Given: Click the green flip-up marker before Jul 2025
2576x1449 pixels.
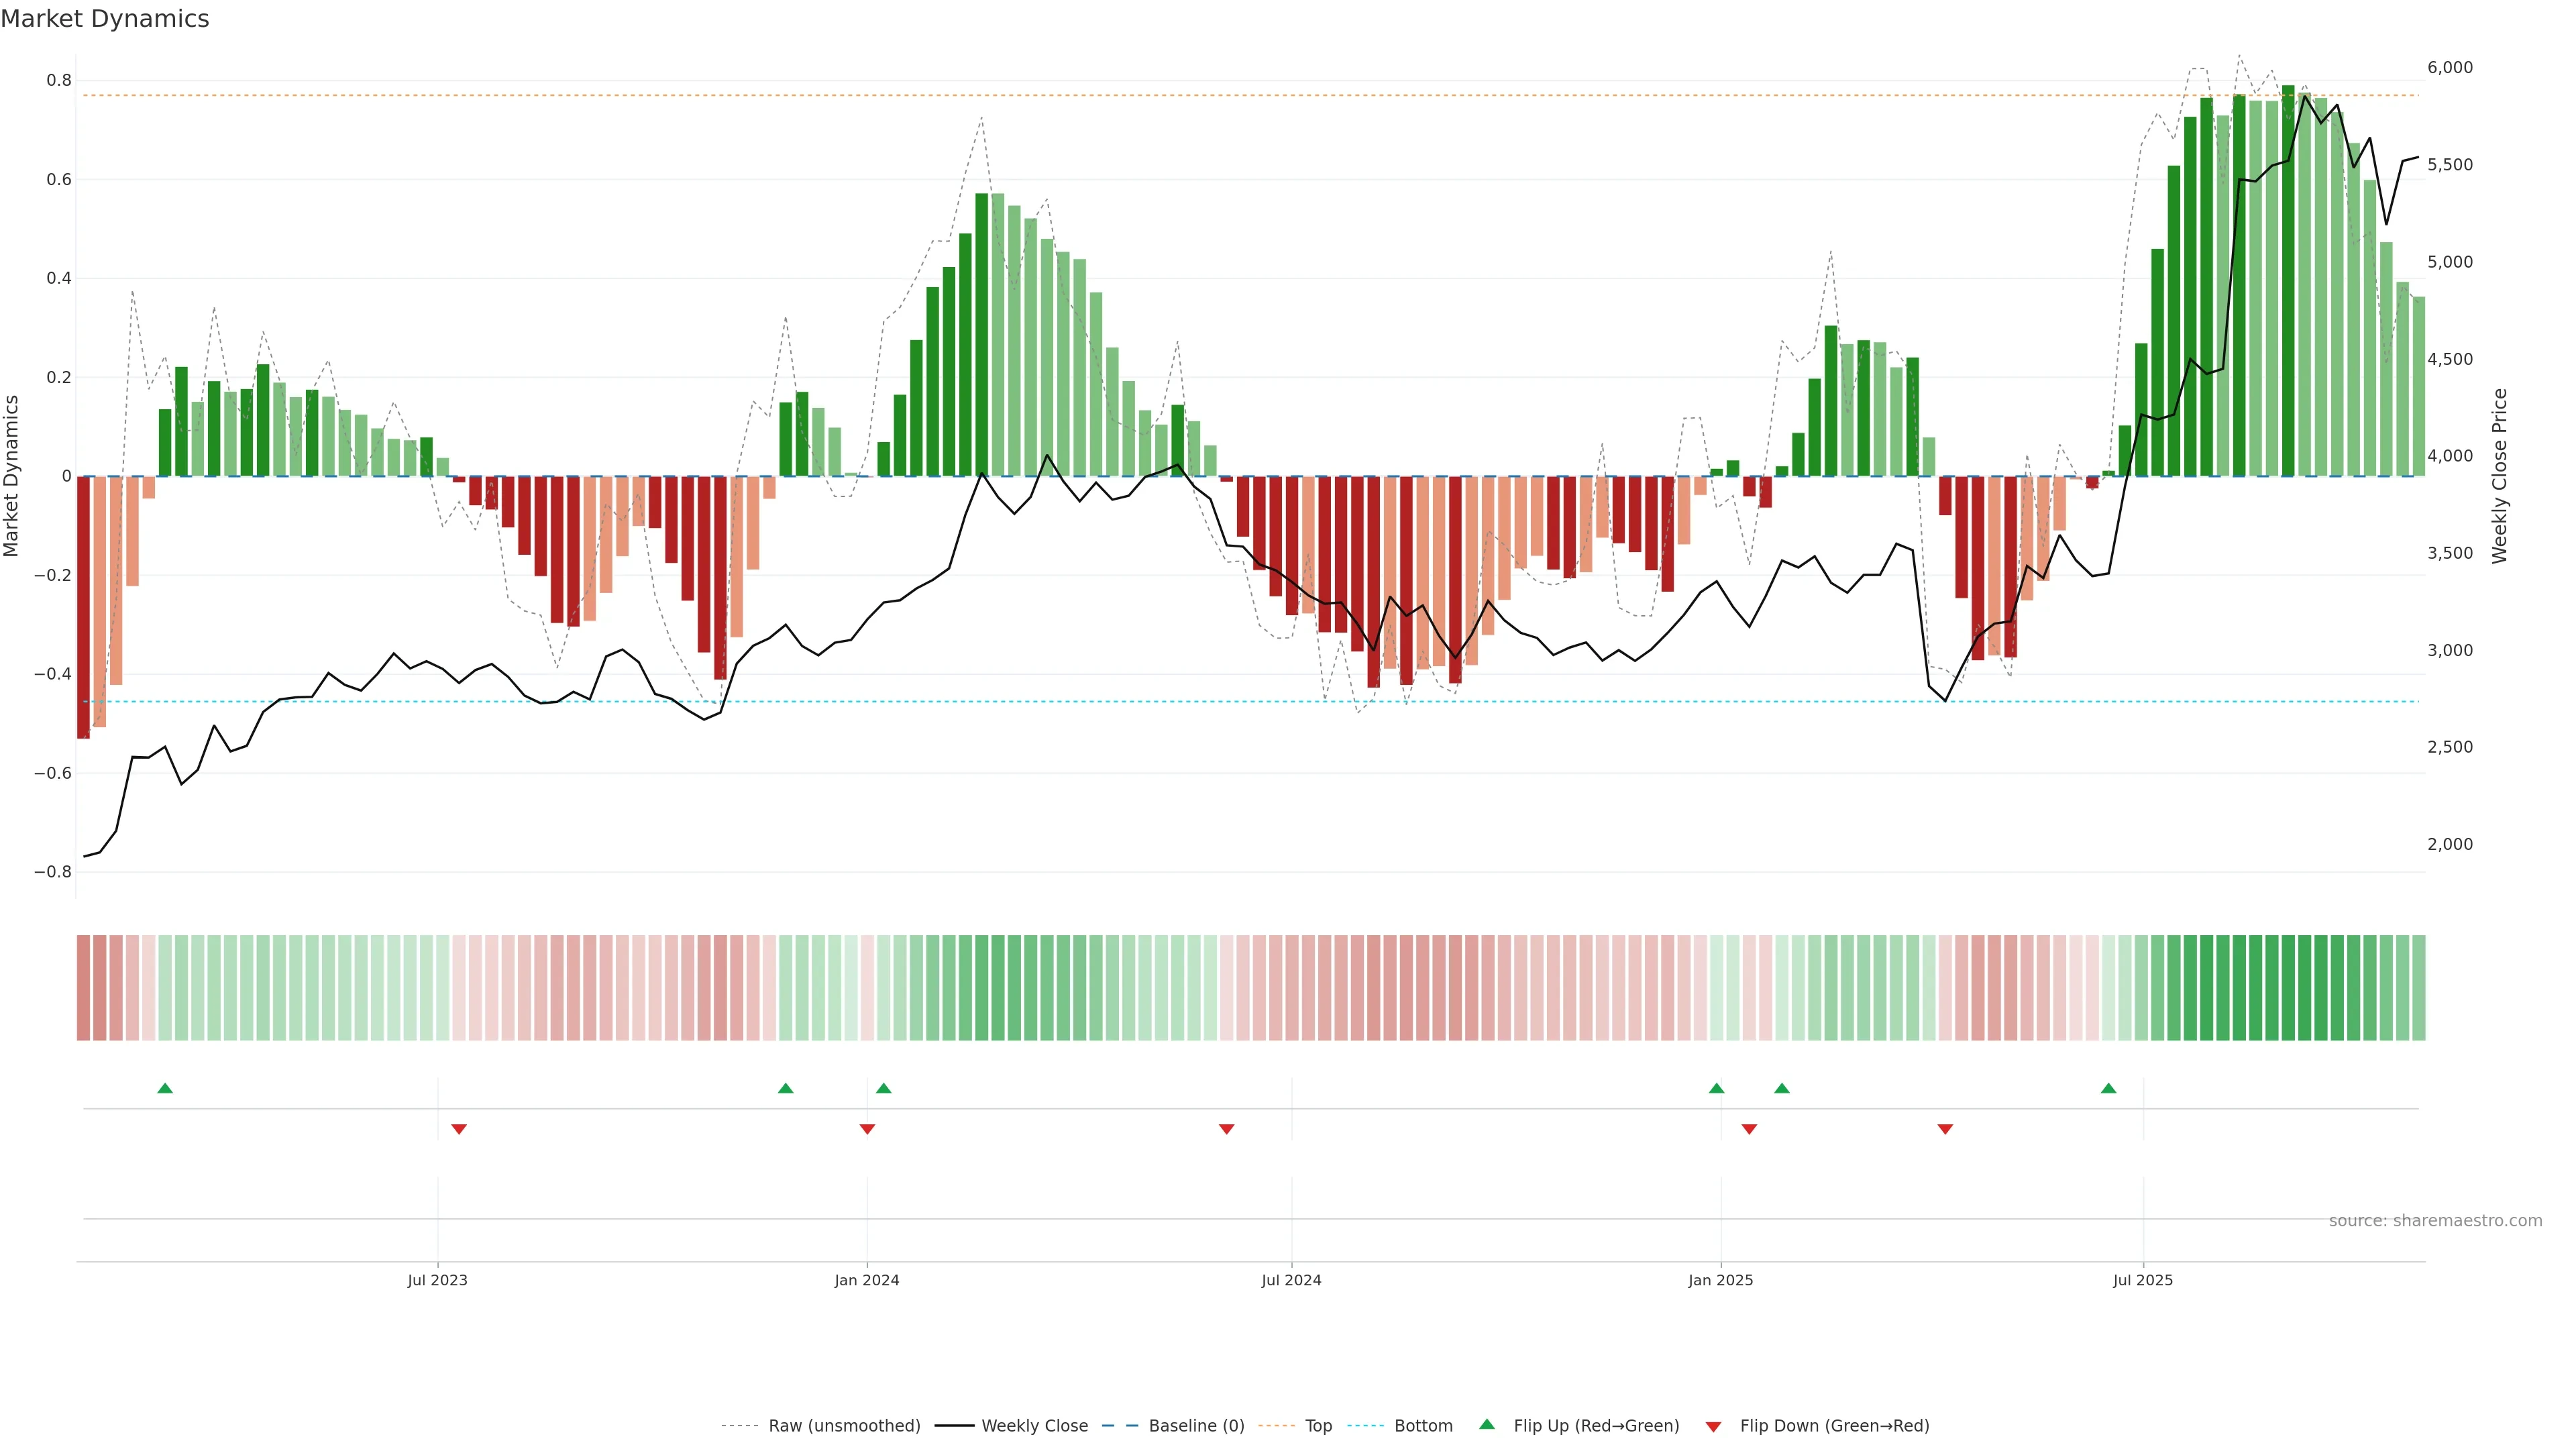Looking at the screenshot, I should coord(2108,1088).
